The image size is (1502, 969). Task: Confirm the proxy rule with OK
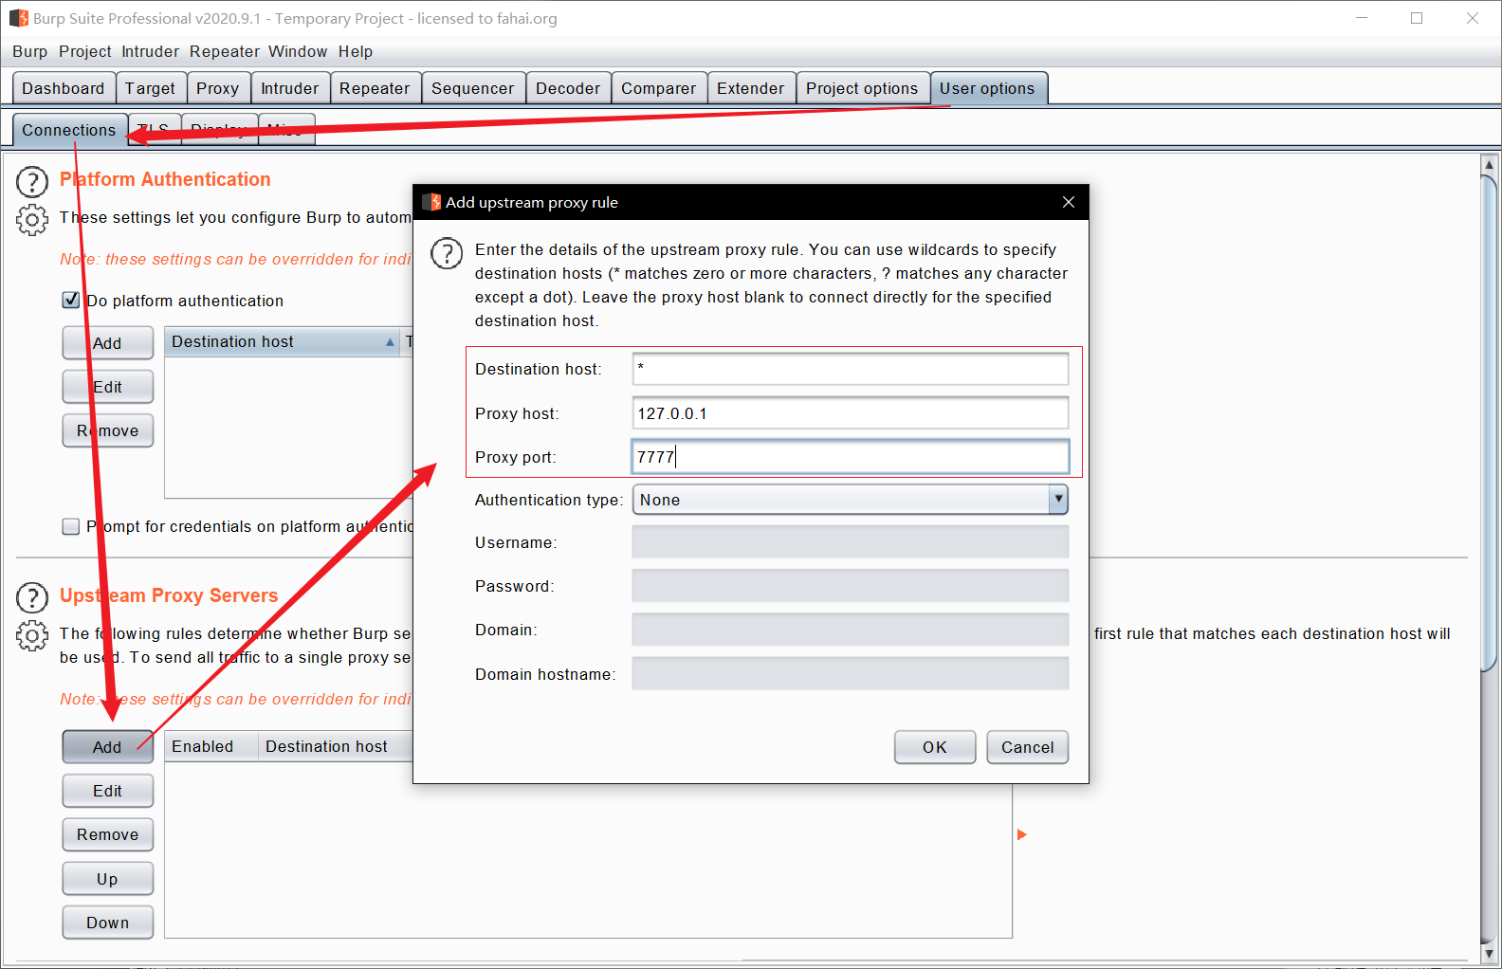(935, 747)
